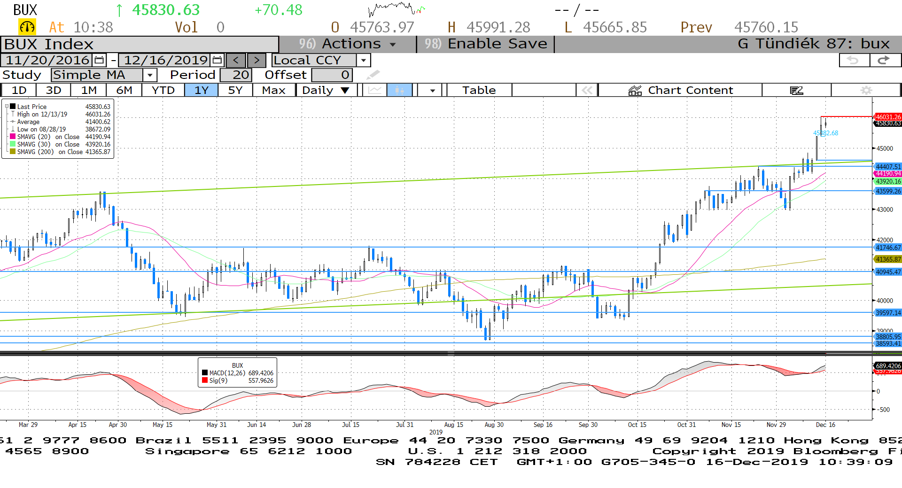Click the 41746.67 axis level label
Screen dimensions: 902x488
pos(887,248)
